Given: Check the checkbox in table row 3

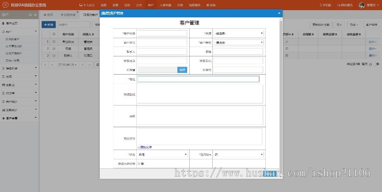Looking at the screenshot, I should (54, 55).
